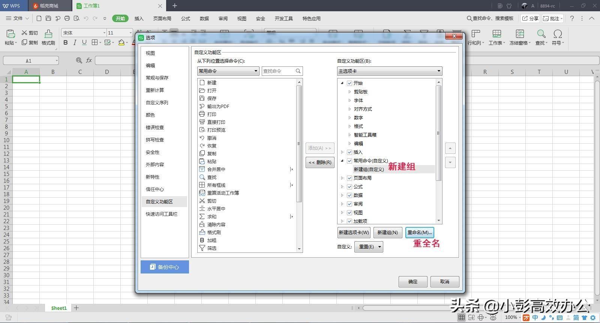The height and width of the screenshot is (323, 600).
Task: Toggle Bold formatting in the ribbon
Action: coord(66,42)
